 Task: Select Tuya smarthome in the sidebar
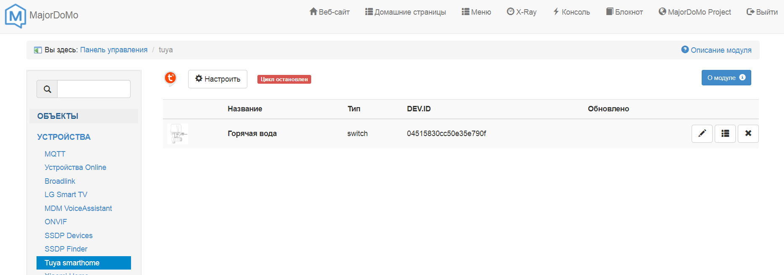[x=84, y=263]
